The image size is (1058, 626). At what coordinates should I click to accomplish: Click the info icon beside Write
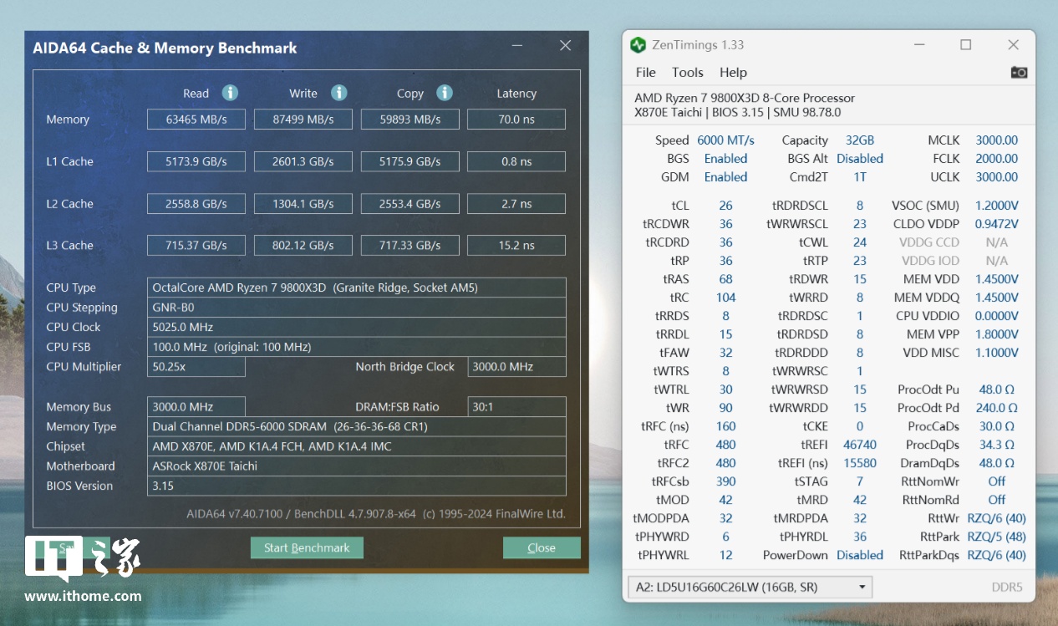point(338,93)
